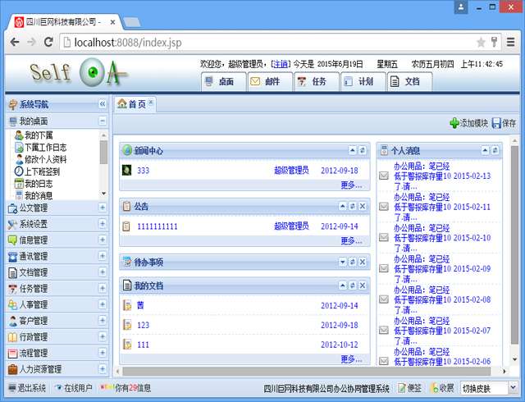This screenshot has height=402, width=525.
Task: Click the 保存 floppy disk icon
Action: 496,123
